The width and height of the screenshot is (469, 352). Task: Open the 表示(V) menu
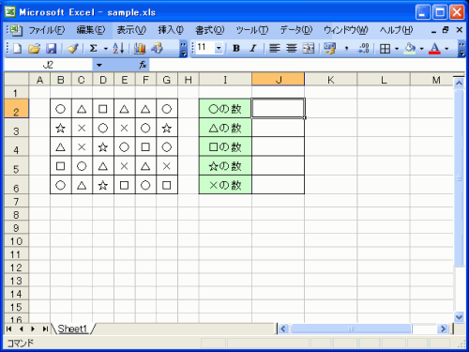coord(131,30)
